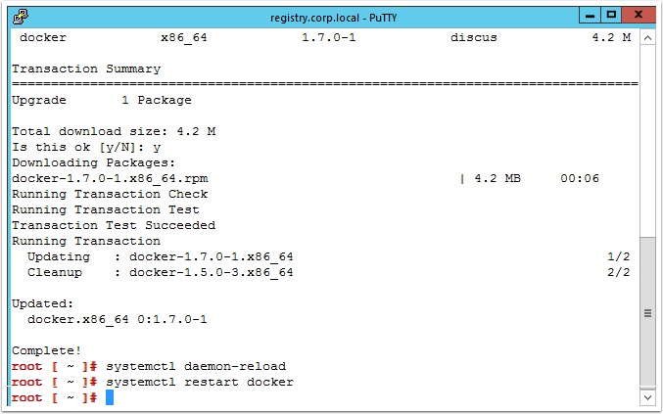Click the Is this ok [y/N] line
The image size is (663, 414).
pyautogui.click(x=86, y=148)
